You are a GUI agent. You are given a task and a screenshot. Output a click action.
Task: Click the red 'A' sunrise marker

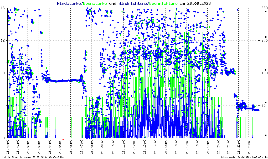63,139
